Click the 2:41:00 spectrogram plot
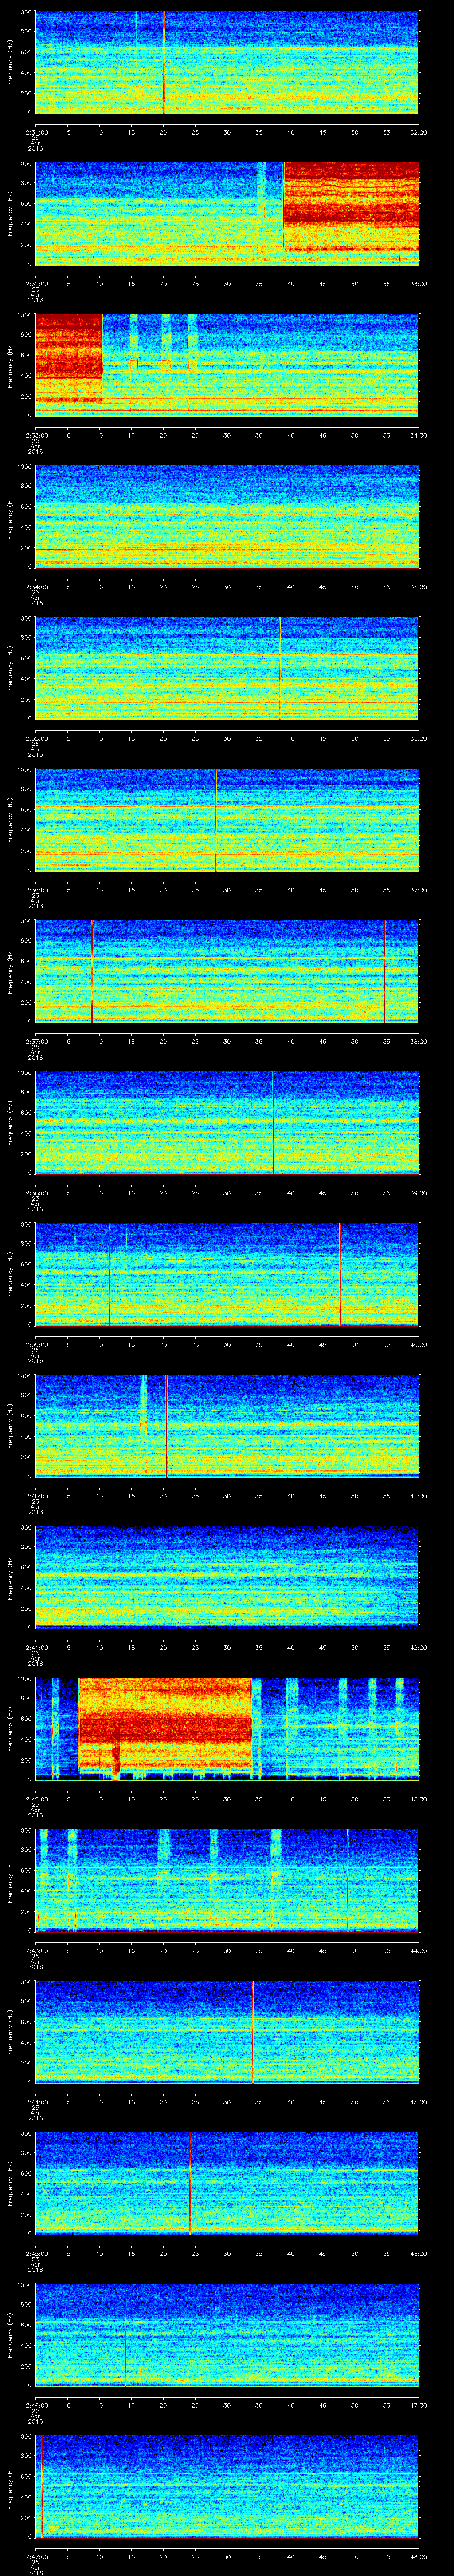This screenshot has width=454, height=2576. click(x=227, y=1577)
